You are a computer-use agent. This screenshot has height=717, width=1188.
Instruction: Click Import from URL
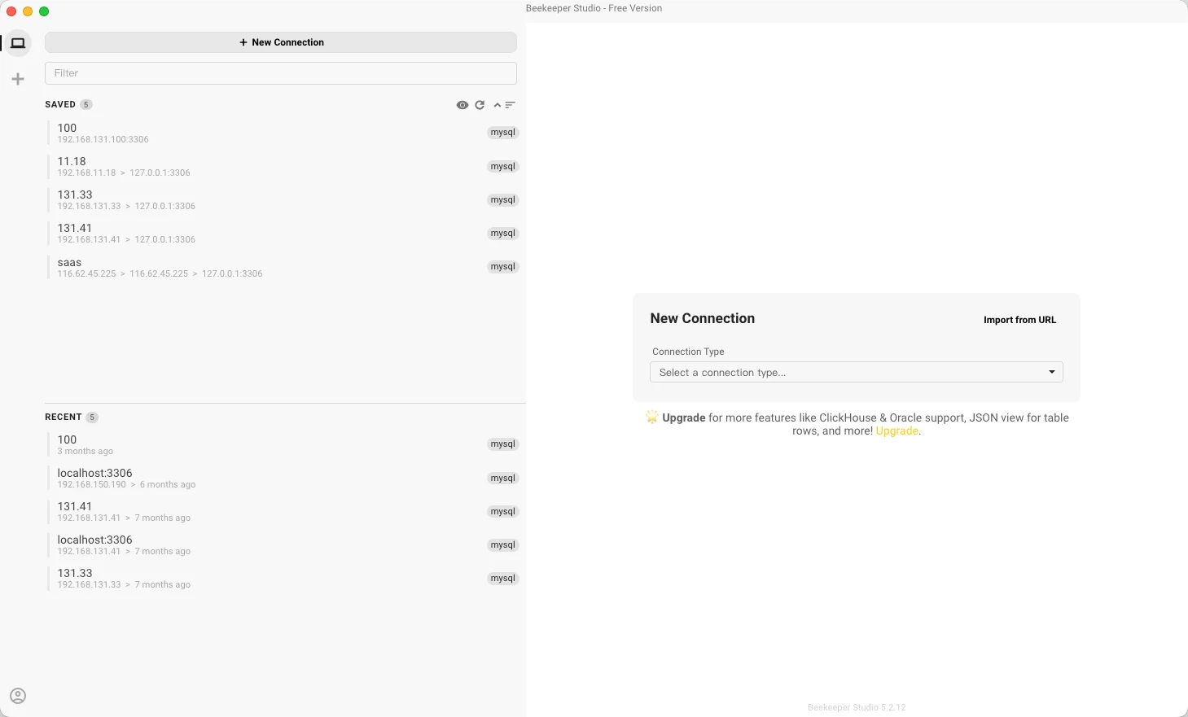coord(1019,320)
